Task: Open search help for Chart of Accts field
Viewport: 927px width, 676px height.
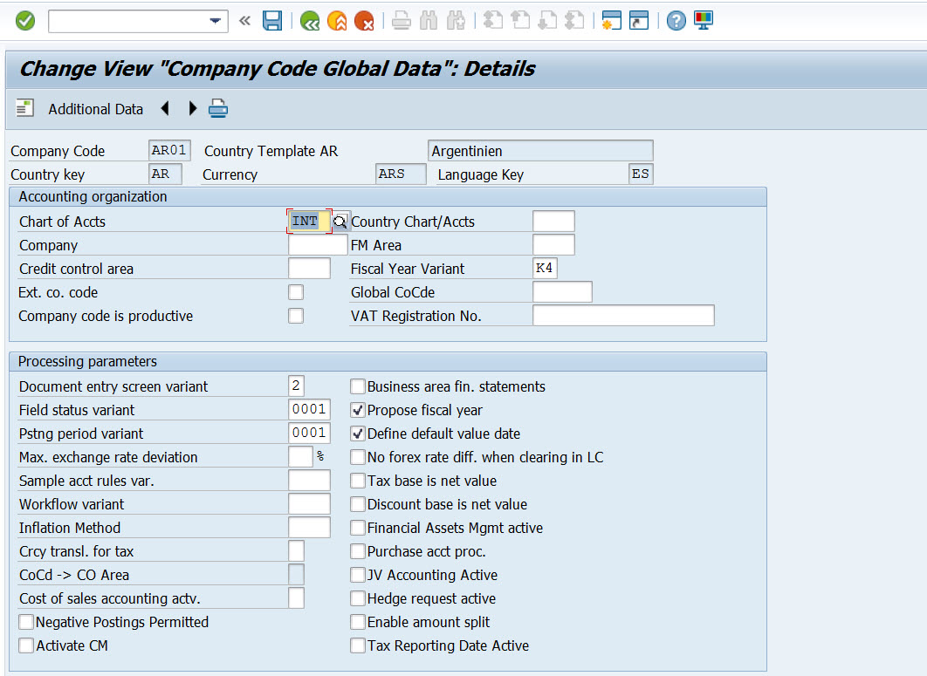Action: 340,222
